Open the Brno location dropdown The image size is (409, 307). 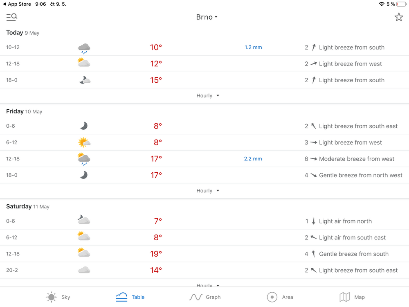tap(207, 17)
